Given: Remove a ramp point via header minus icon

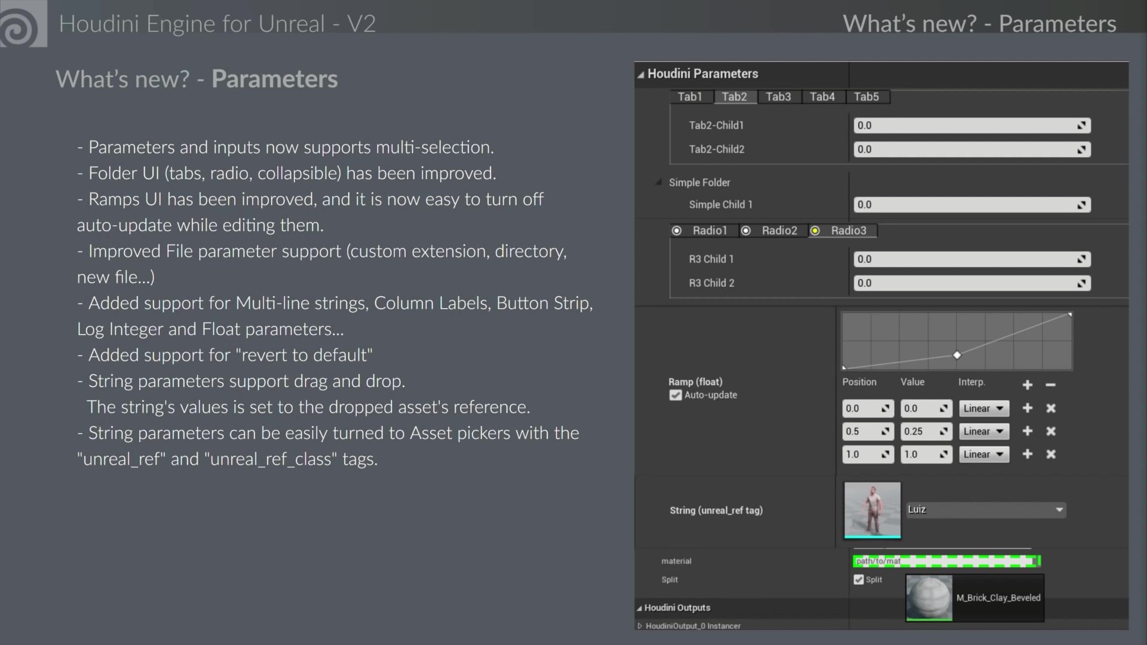Looking at the screenshot, I should pos(1051,385).
